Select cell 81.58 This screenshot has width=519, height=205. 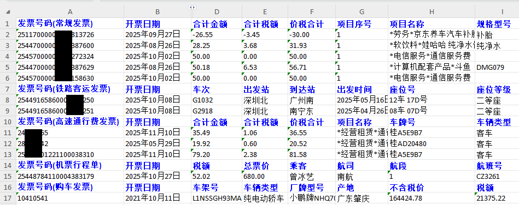click(x=312, y=154)
